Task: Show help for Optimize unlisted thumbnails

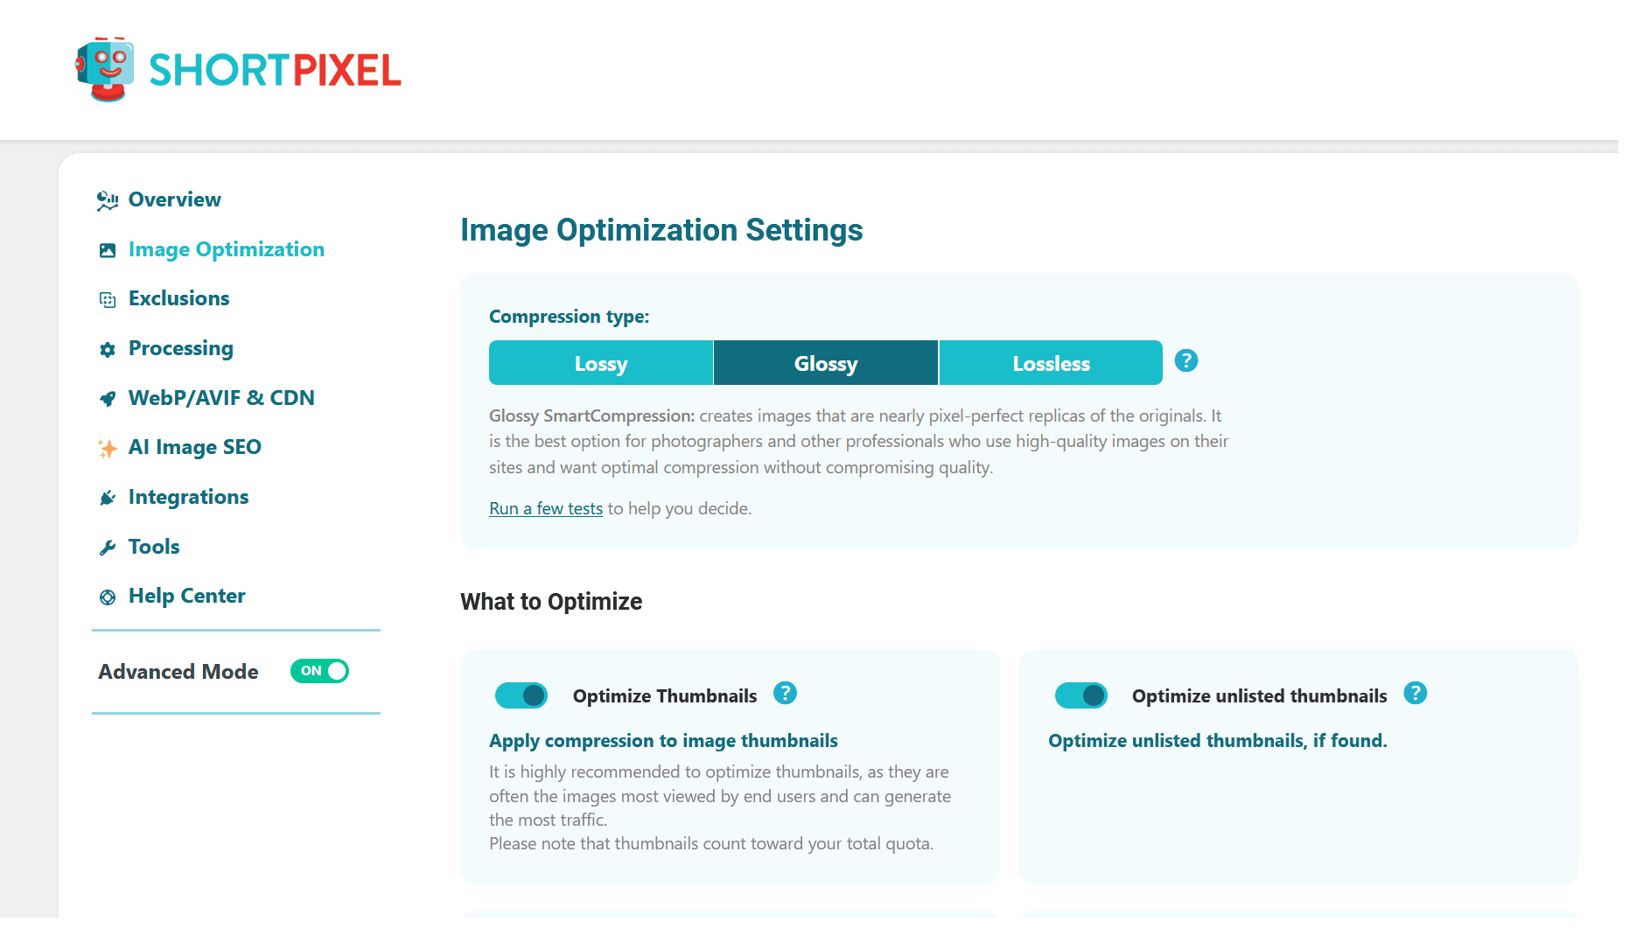Action: tap(1415, 694)
